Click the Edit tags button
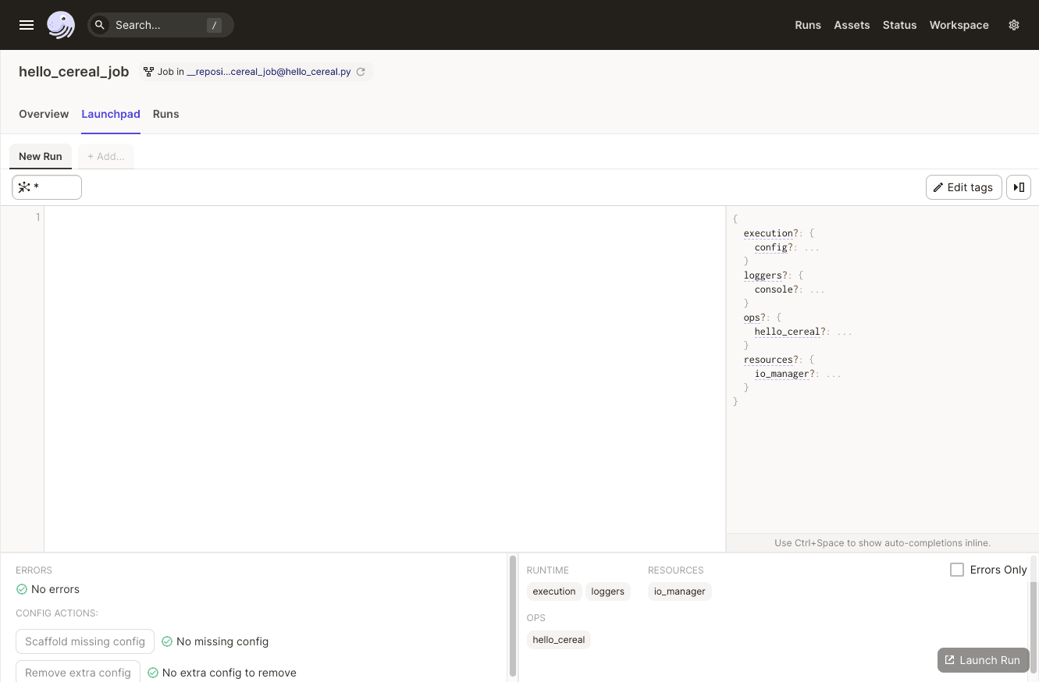This screenshot has height=682, width=1039. pos(963,187)
